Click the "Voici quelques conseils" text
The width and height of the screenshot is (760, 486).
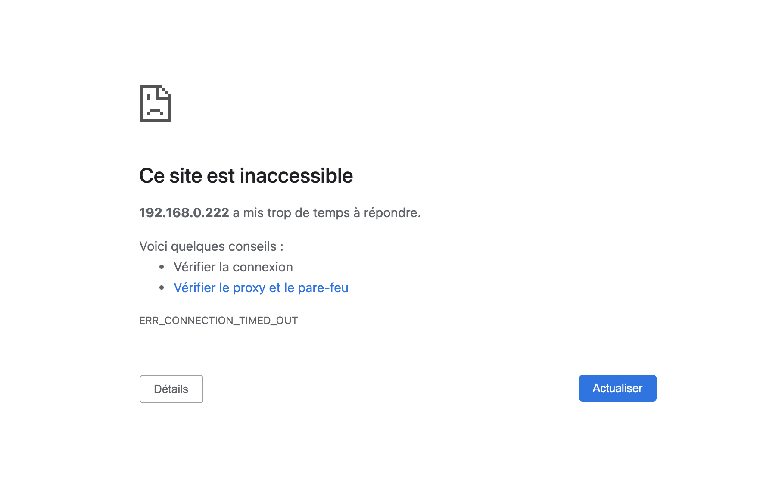click(211, 246)
